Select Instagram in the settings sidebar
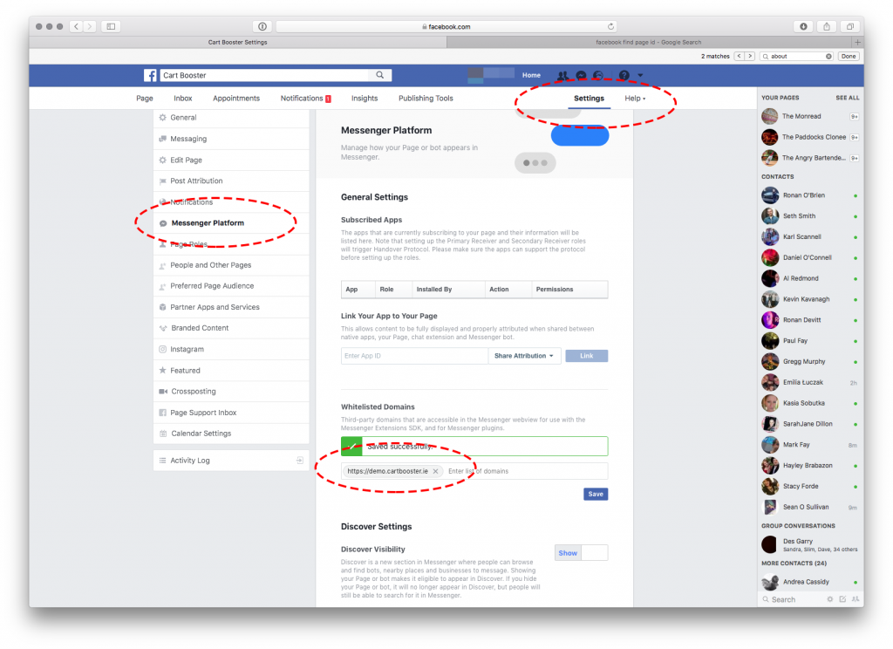 [x=231, y=349]
